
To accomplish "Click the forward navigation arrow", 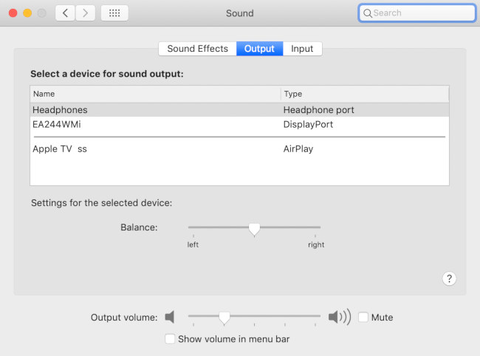I will (x=86, y=13).
